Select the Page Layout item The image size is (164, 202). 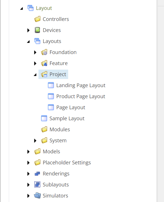pyautogui.click(x=71, y=108)
